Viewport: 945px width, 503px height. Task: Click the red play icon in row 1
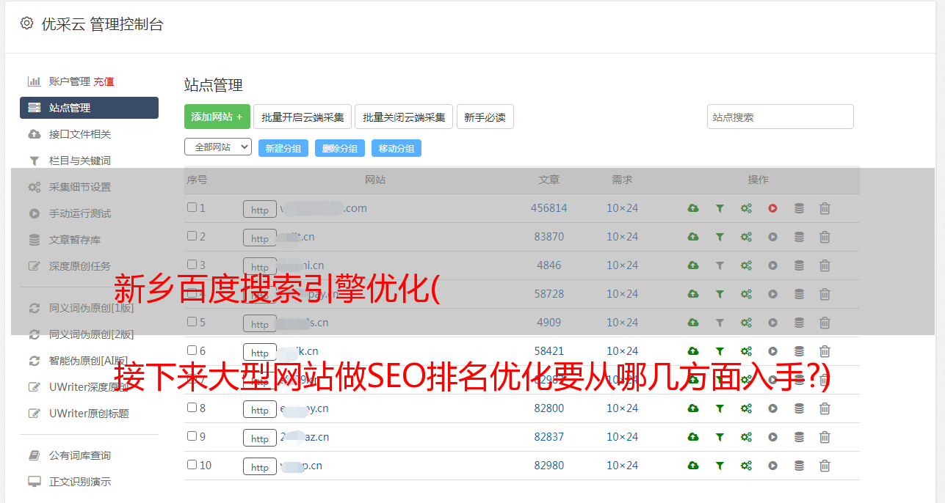[772, 208]
